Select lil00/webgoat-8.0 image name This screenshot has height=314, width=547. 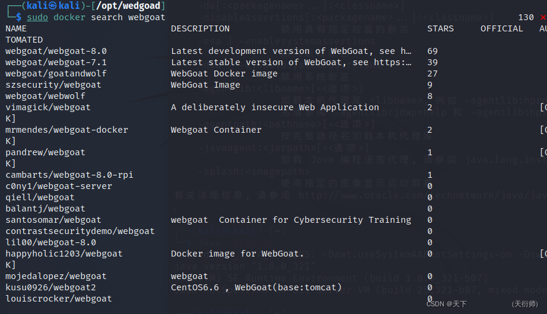click(x=50, y=242)
